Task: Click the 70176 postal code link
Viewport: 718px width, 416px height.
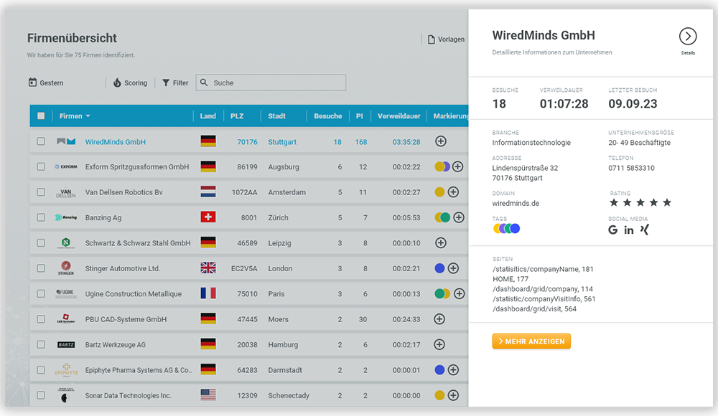Action: (247, 142)
